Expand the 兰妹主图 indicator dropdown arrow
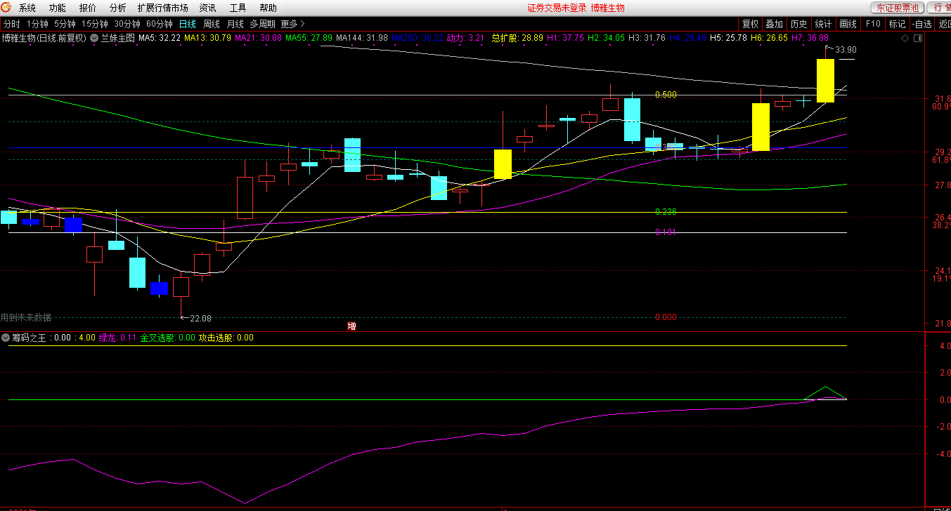The height and width of the screenshot is (511, 951). pos(95,38)
